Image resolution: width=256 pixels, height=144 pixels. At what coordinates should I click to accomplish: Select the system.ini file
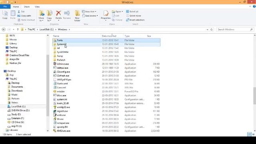point(106,99)
